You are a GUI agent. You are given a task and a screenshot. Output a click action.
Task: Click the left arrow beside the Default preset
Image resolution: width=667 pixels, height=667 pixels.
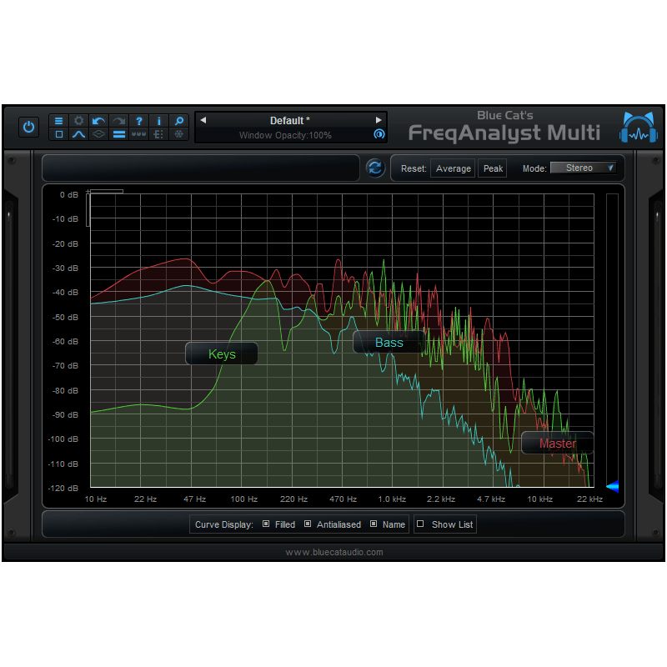pos(203,119)
